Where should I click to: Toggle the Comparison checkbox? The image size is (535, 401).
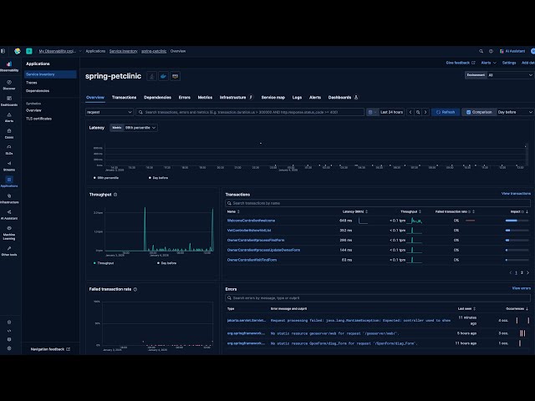(x=468, y=112)
